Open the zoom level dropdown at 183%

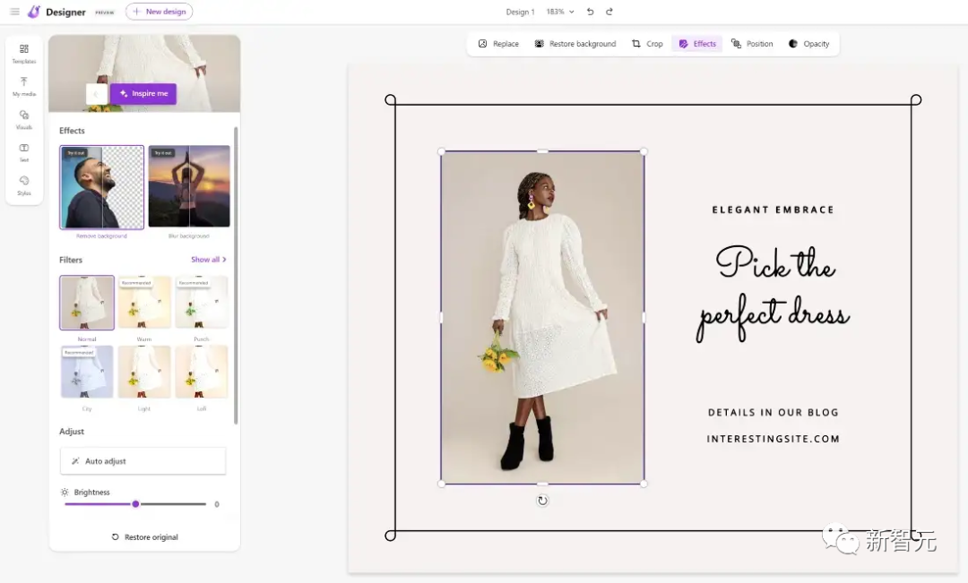560,12
